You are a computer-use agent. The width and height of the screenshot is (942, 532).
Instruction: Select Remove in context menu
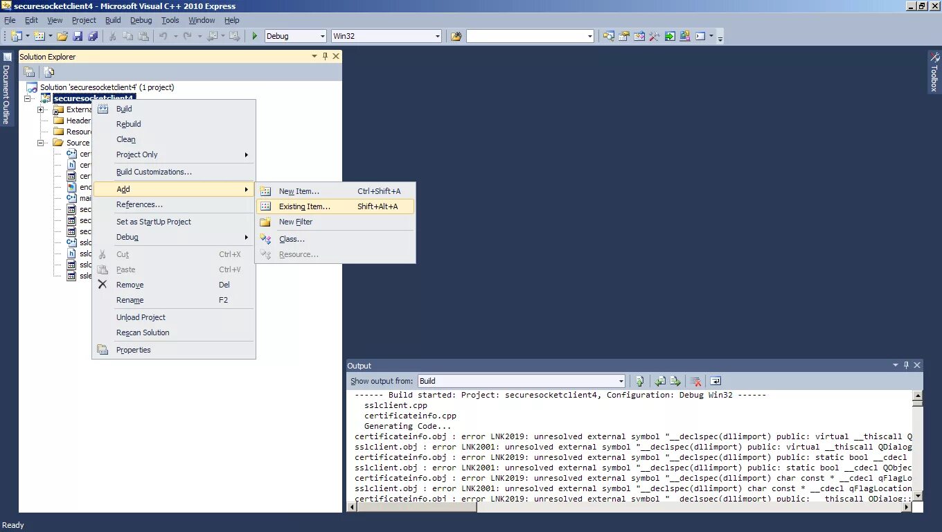pyautogui.click(x=174, y=285)
